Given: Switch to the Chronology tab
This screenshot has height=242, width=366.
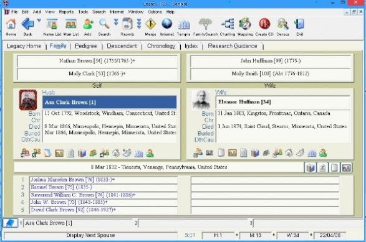Looking at the screenshot, I should [161, 46].
